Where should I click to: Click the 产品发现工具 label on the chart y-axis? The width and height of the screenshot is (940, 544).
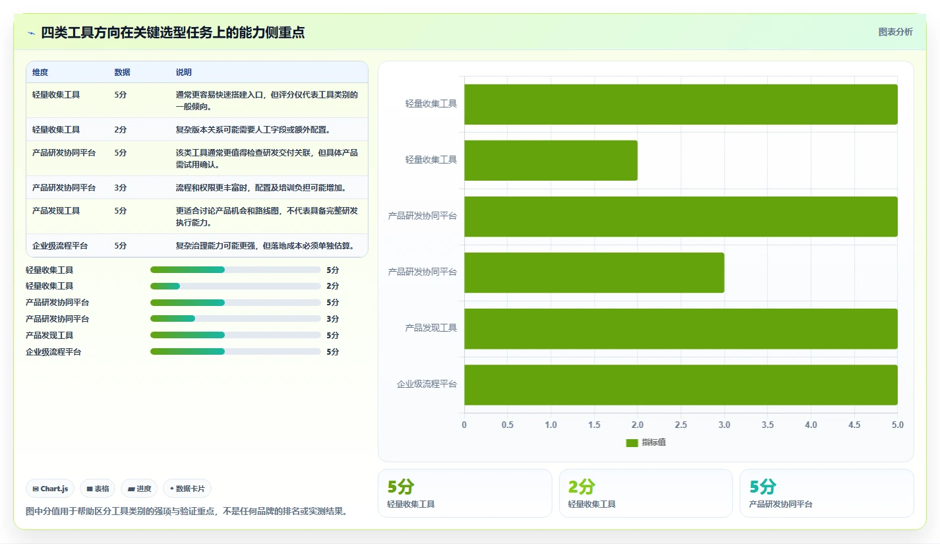(x=431, y=328)
